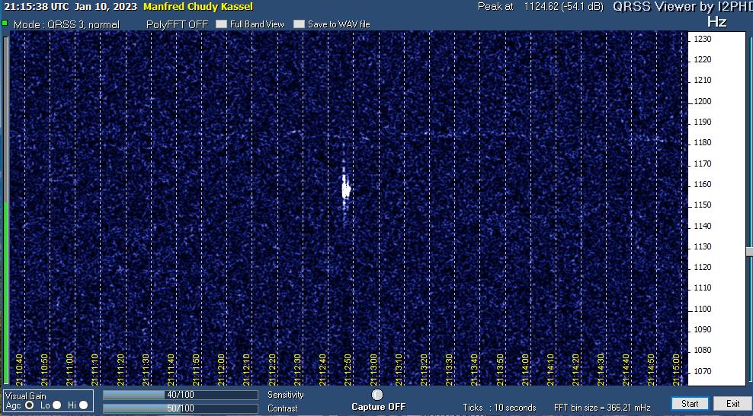Click the frequency scale slider handle at right edge
753x416 pixels.
(x=749, y=252)
